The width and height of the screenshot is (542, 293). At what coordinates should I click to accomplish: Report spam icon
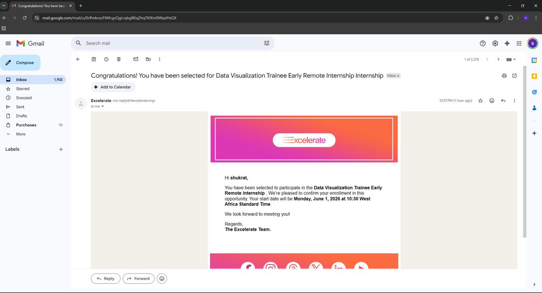106,59
